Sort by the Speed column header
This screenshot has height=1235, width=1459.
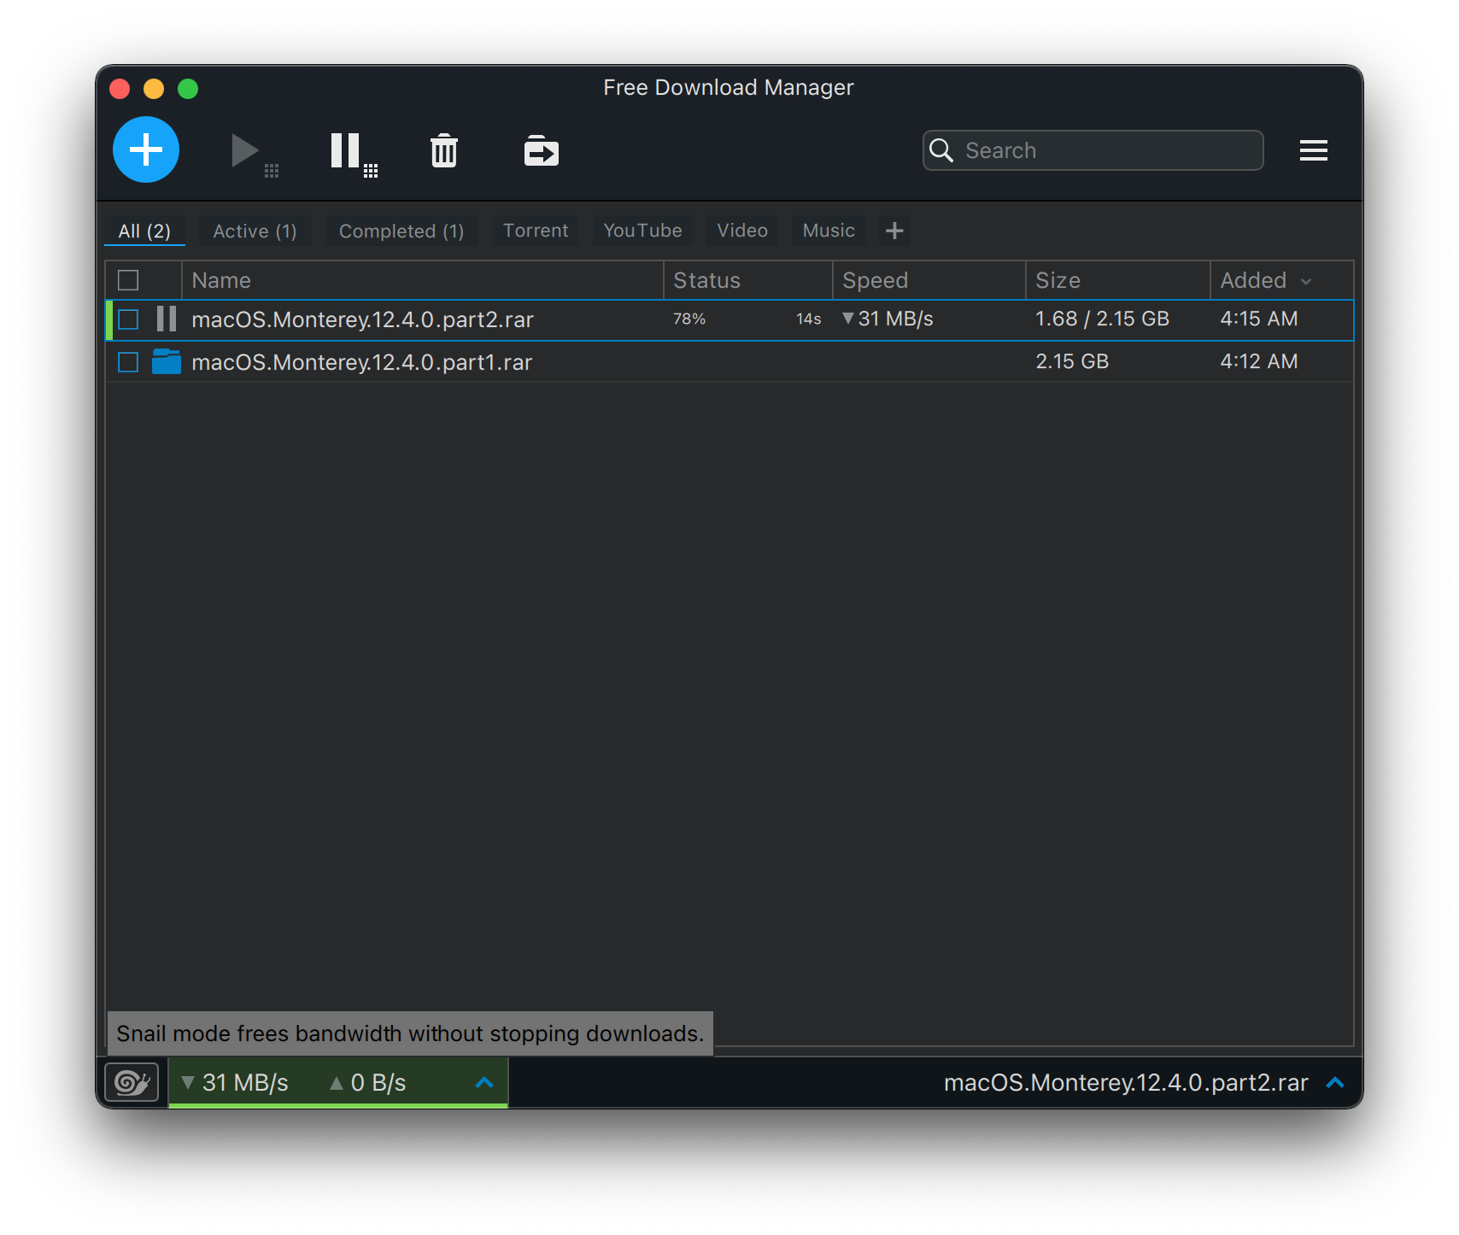929,280
